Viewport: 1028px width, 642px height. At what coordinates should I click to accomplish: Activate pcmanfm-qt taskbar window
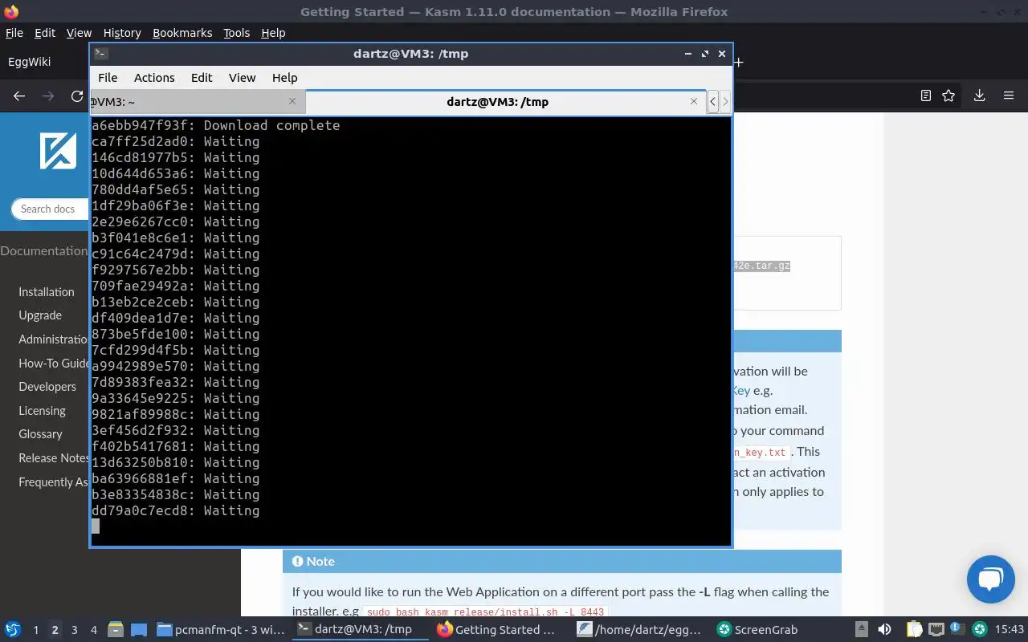[221, 630]
